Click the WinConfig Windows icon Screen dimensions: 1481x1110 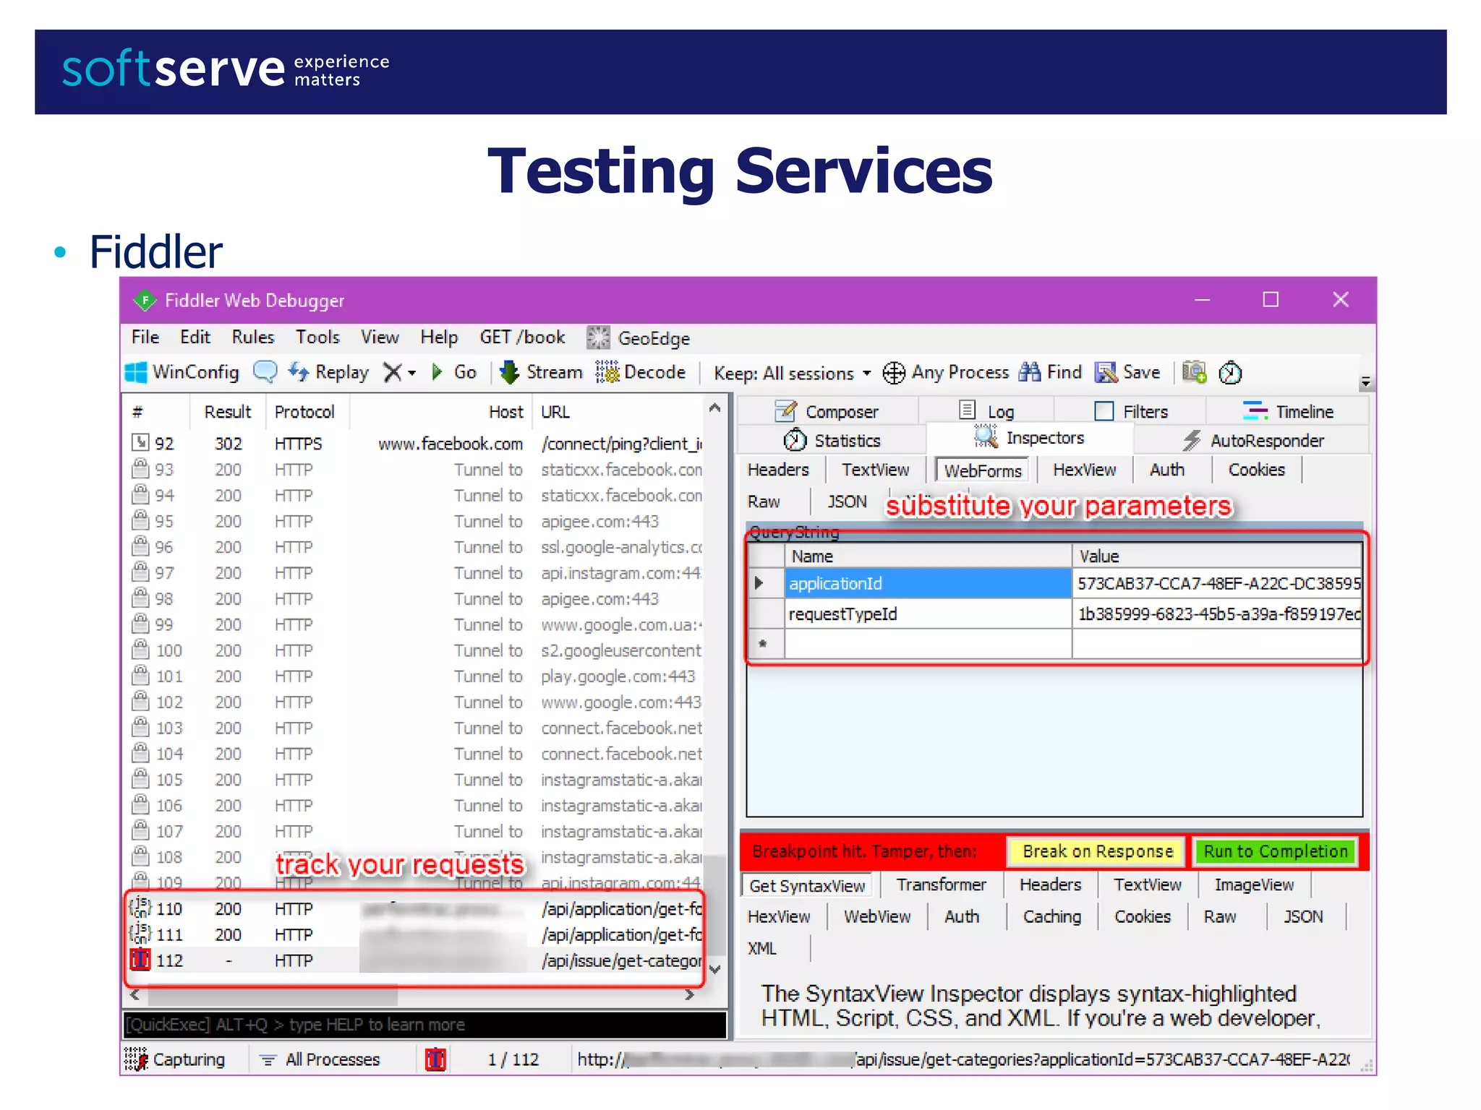click(136, 372)
